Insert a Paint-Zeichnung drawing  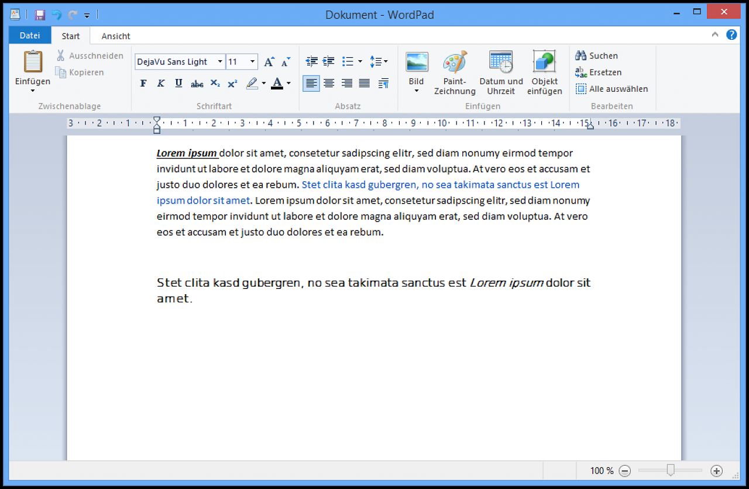pos(455,73)
